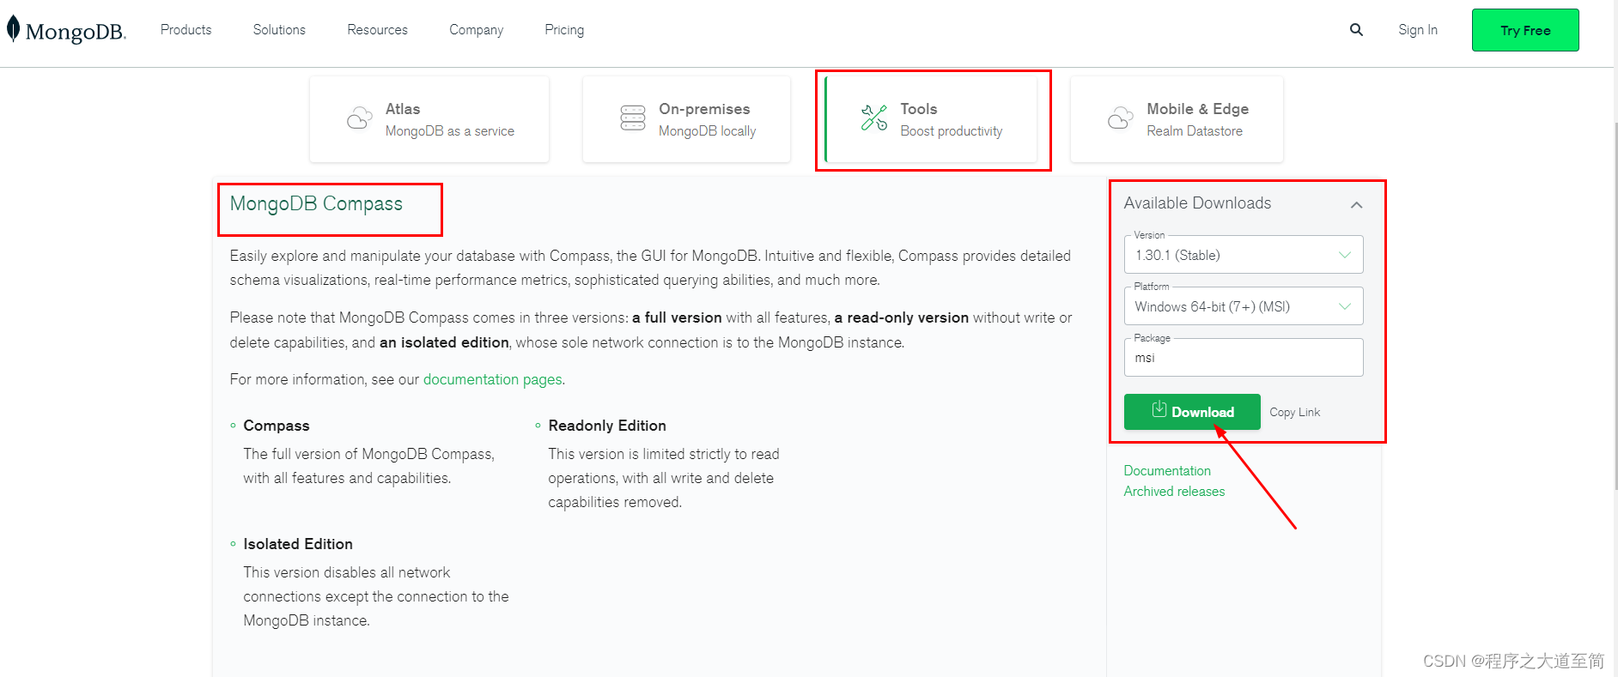Image resolution: width=1618 pixels, height=677 pixels.
Task: Click the On-premises server stack icon
Action: tap(633, 118)
